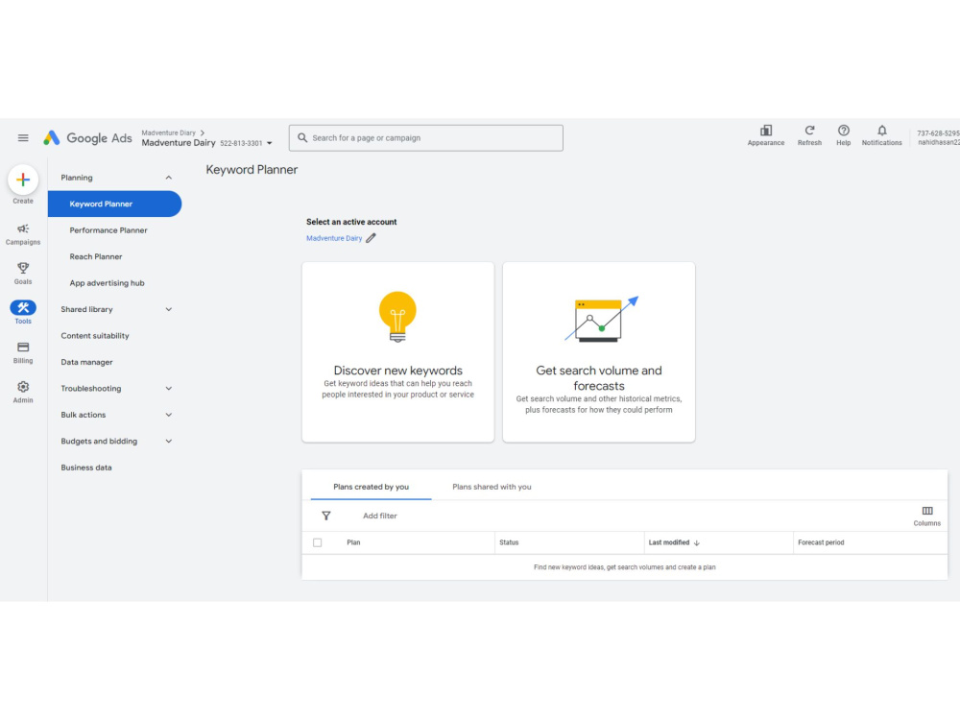
Task: Click the Google Ads logo
Action: [87, 137]
